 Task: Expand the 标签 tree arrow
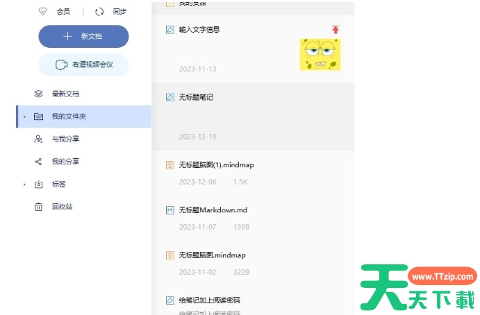tap(24, 185)
